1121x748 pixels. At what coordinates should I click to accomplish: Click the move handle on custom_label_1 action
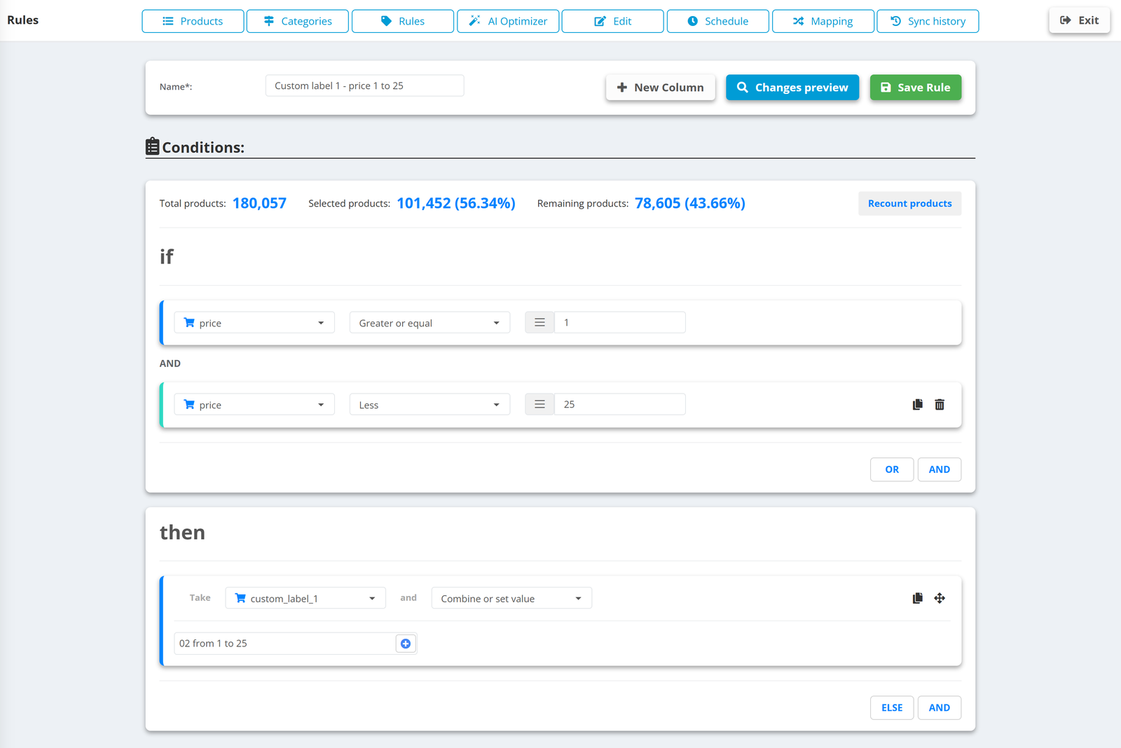click(940, 598)
